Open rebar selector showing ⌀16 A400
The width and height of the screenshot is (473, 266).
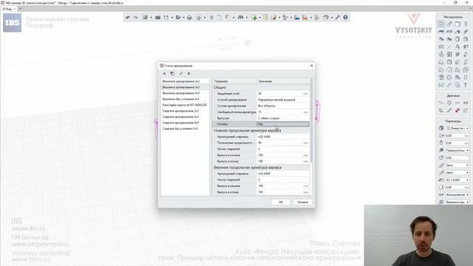[x=282, y=174]
